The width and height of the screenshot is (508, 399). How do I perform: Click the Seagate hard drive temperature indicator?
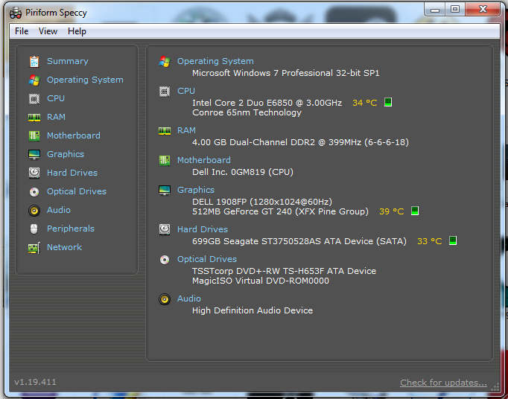(x=453, y=241)
